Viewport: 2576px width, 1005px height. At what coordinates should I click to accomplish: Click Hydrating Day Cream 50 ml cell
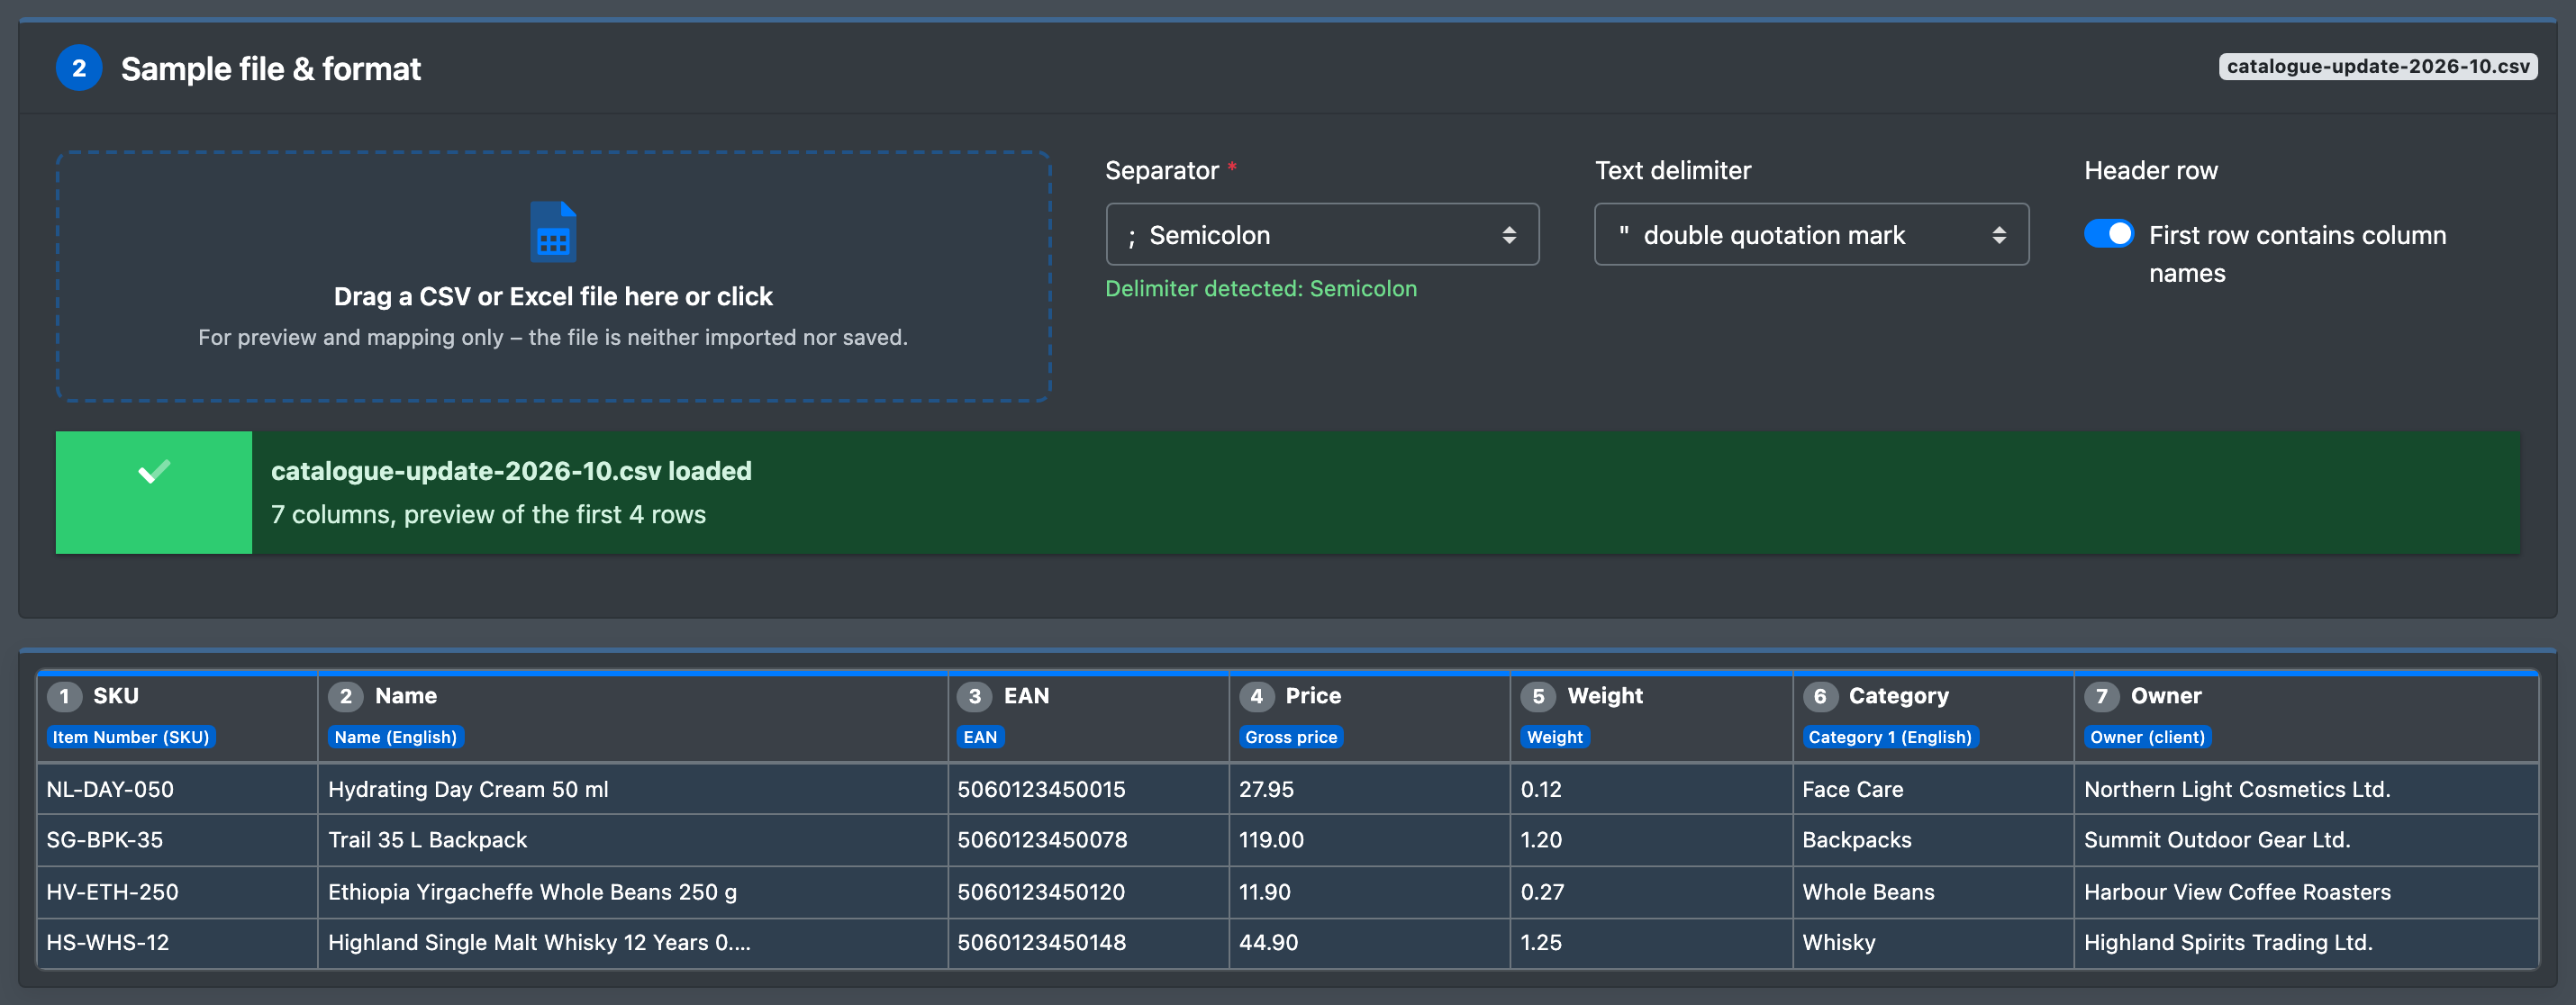coord(633,789)
